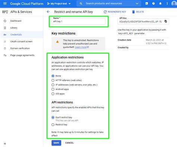Open Domain verification page

[20, 48]
